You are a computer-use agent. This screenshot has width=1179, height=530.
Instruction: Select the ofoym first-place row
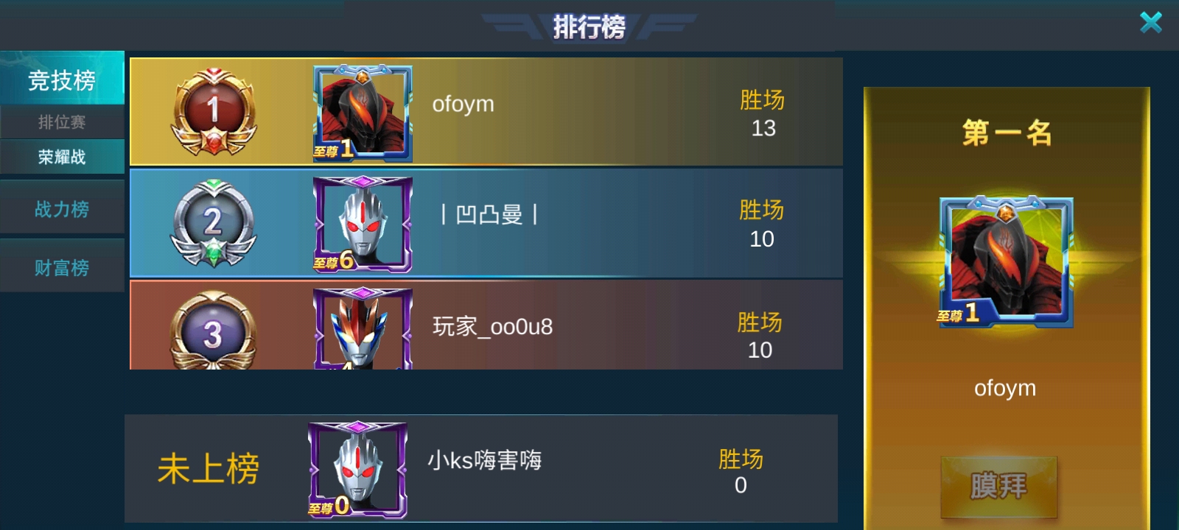click(x=486, y=112)
